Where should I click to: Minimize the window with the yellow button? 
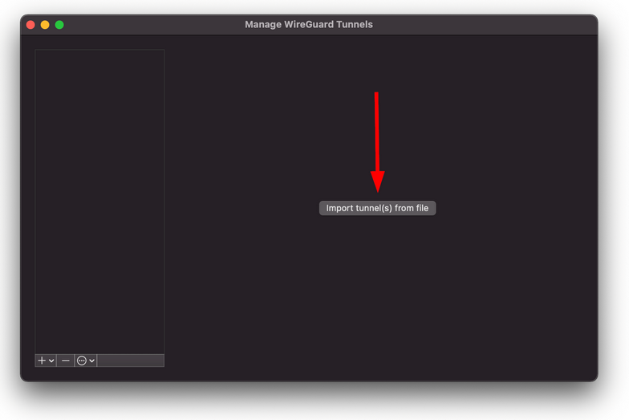pyautogui.click(x=45, y=25)
